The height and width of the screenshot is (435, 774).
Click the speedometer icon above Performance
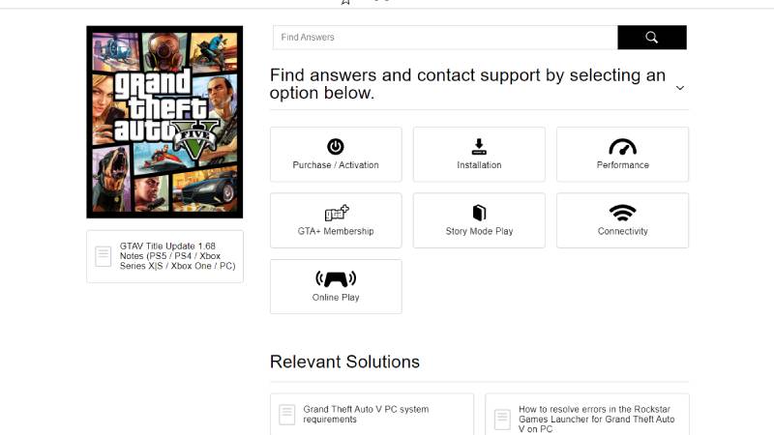tap(622, 147)
